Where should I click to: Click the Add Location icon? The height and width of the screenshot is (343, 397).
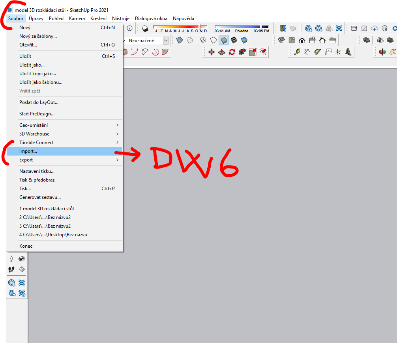(x=283, y=28)
